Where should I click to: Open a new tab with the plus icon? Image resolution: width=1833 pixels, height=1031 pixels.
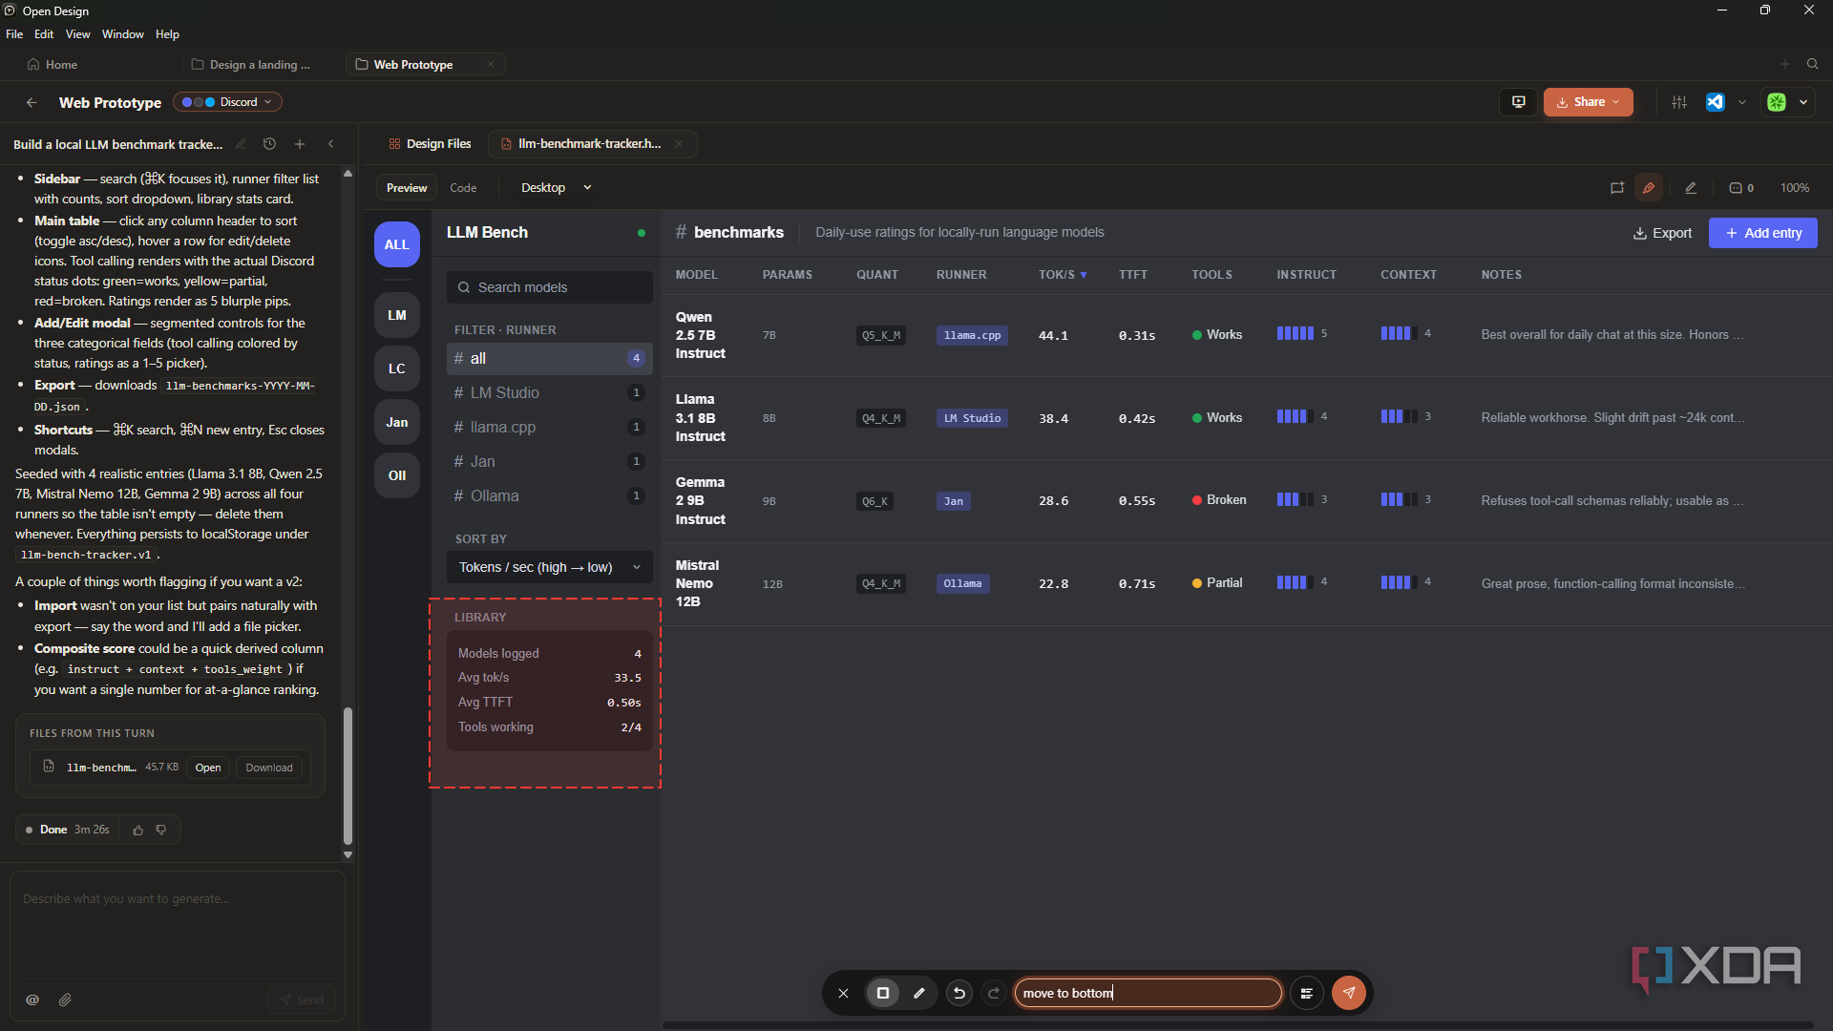(1784, 64)
